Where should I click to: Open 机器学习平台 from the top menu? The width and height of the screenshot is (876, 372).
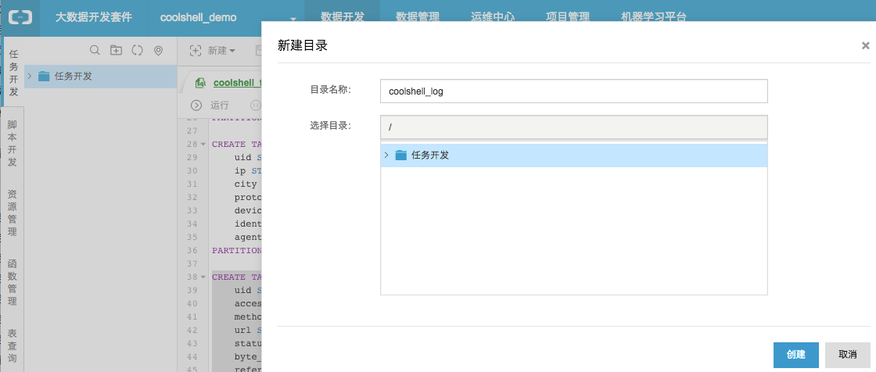[x=654, y=16]
